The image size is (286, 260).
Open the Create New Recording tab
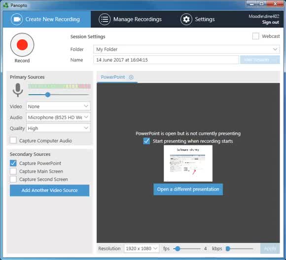47,19
